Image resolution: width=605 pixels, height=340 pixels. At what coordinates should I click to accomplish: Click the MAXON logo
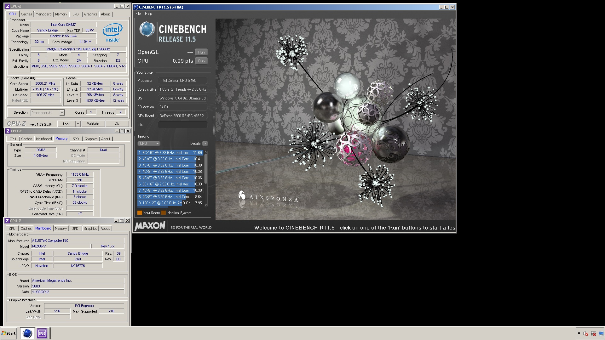[x=150, y=225]
